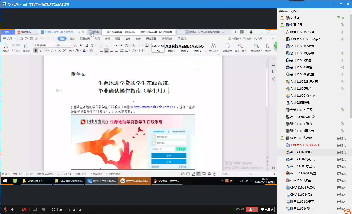
Task: Open the font size dropdown showing 小二
Action: click(71, 45)
